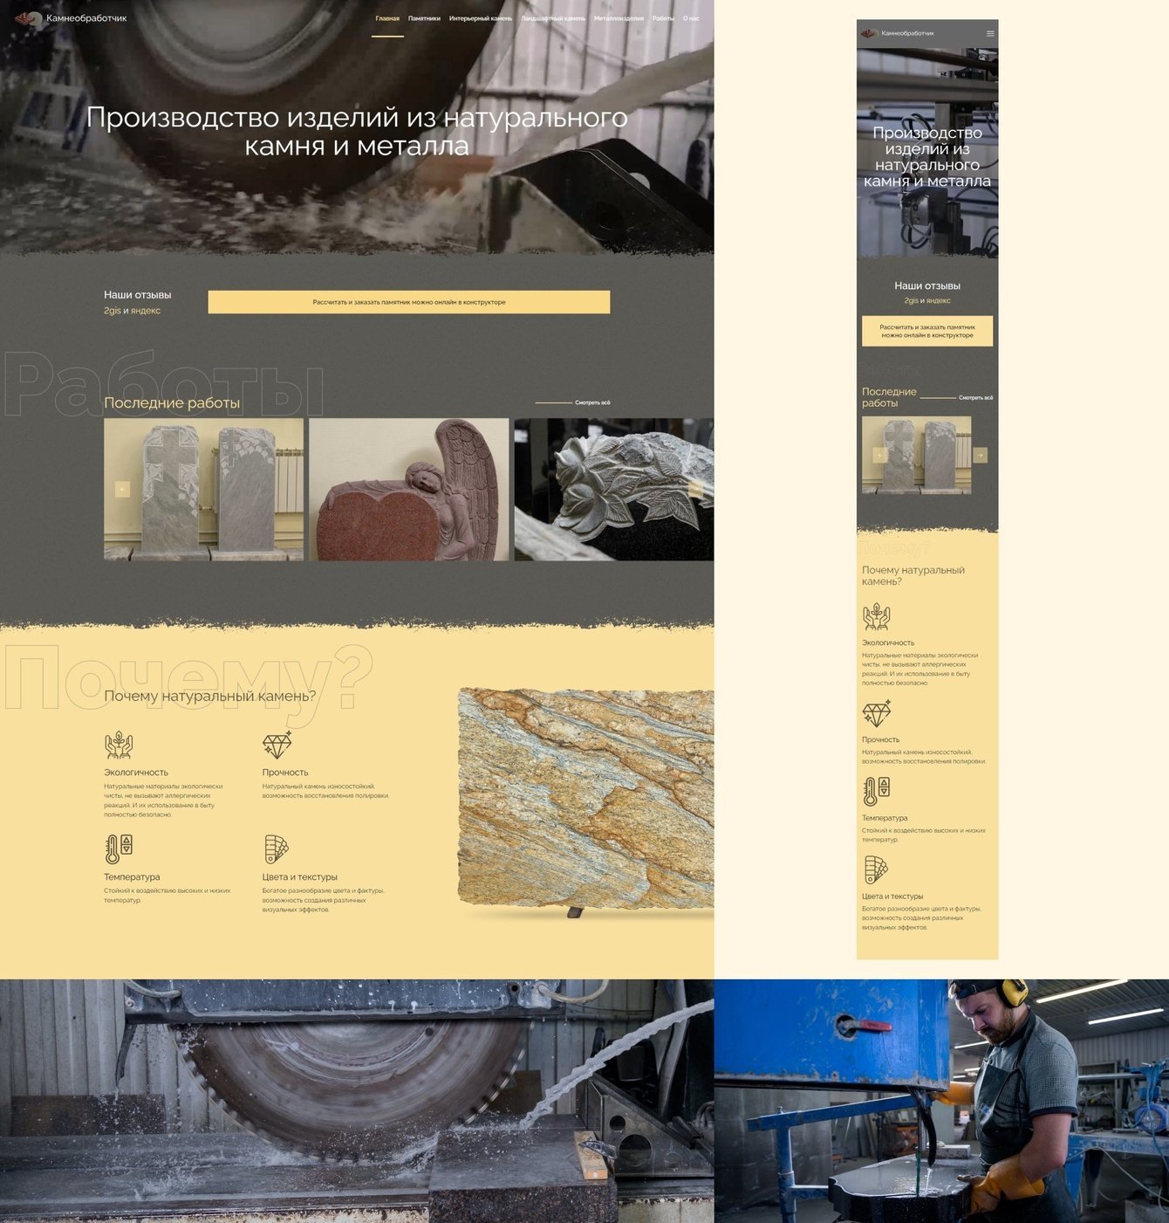Click the desktop Наши отзывы heading
Image resolution: width=1169 pixels, height=1223 pixels.
point(138,295)
